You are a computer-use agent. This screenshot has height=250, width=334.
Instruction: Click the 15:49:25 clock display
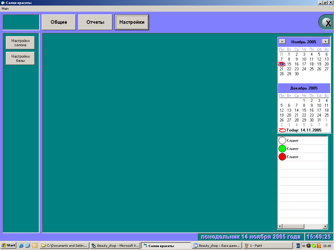click(319, 237)
